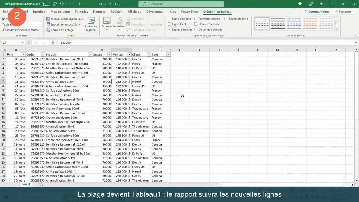
Task: Expand the Exporter dropdown arrow
Action: [107, 30]
